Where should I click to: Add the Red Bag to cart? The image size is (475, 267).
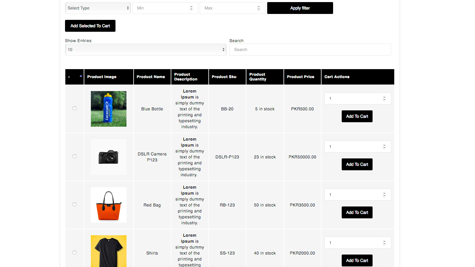point(357,212)
